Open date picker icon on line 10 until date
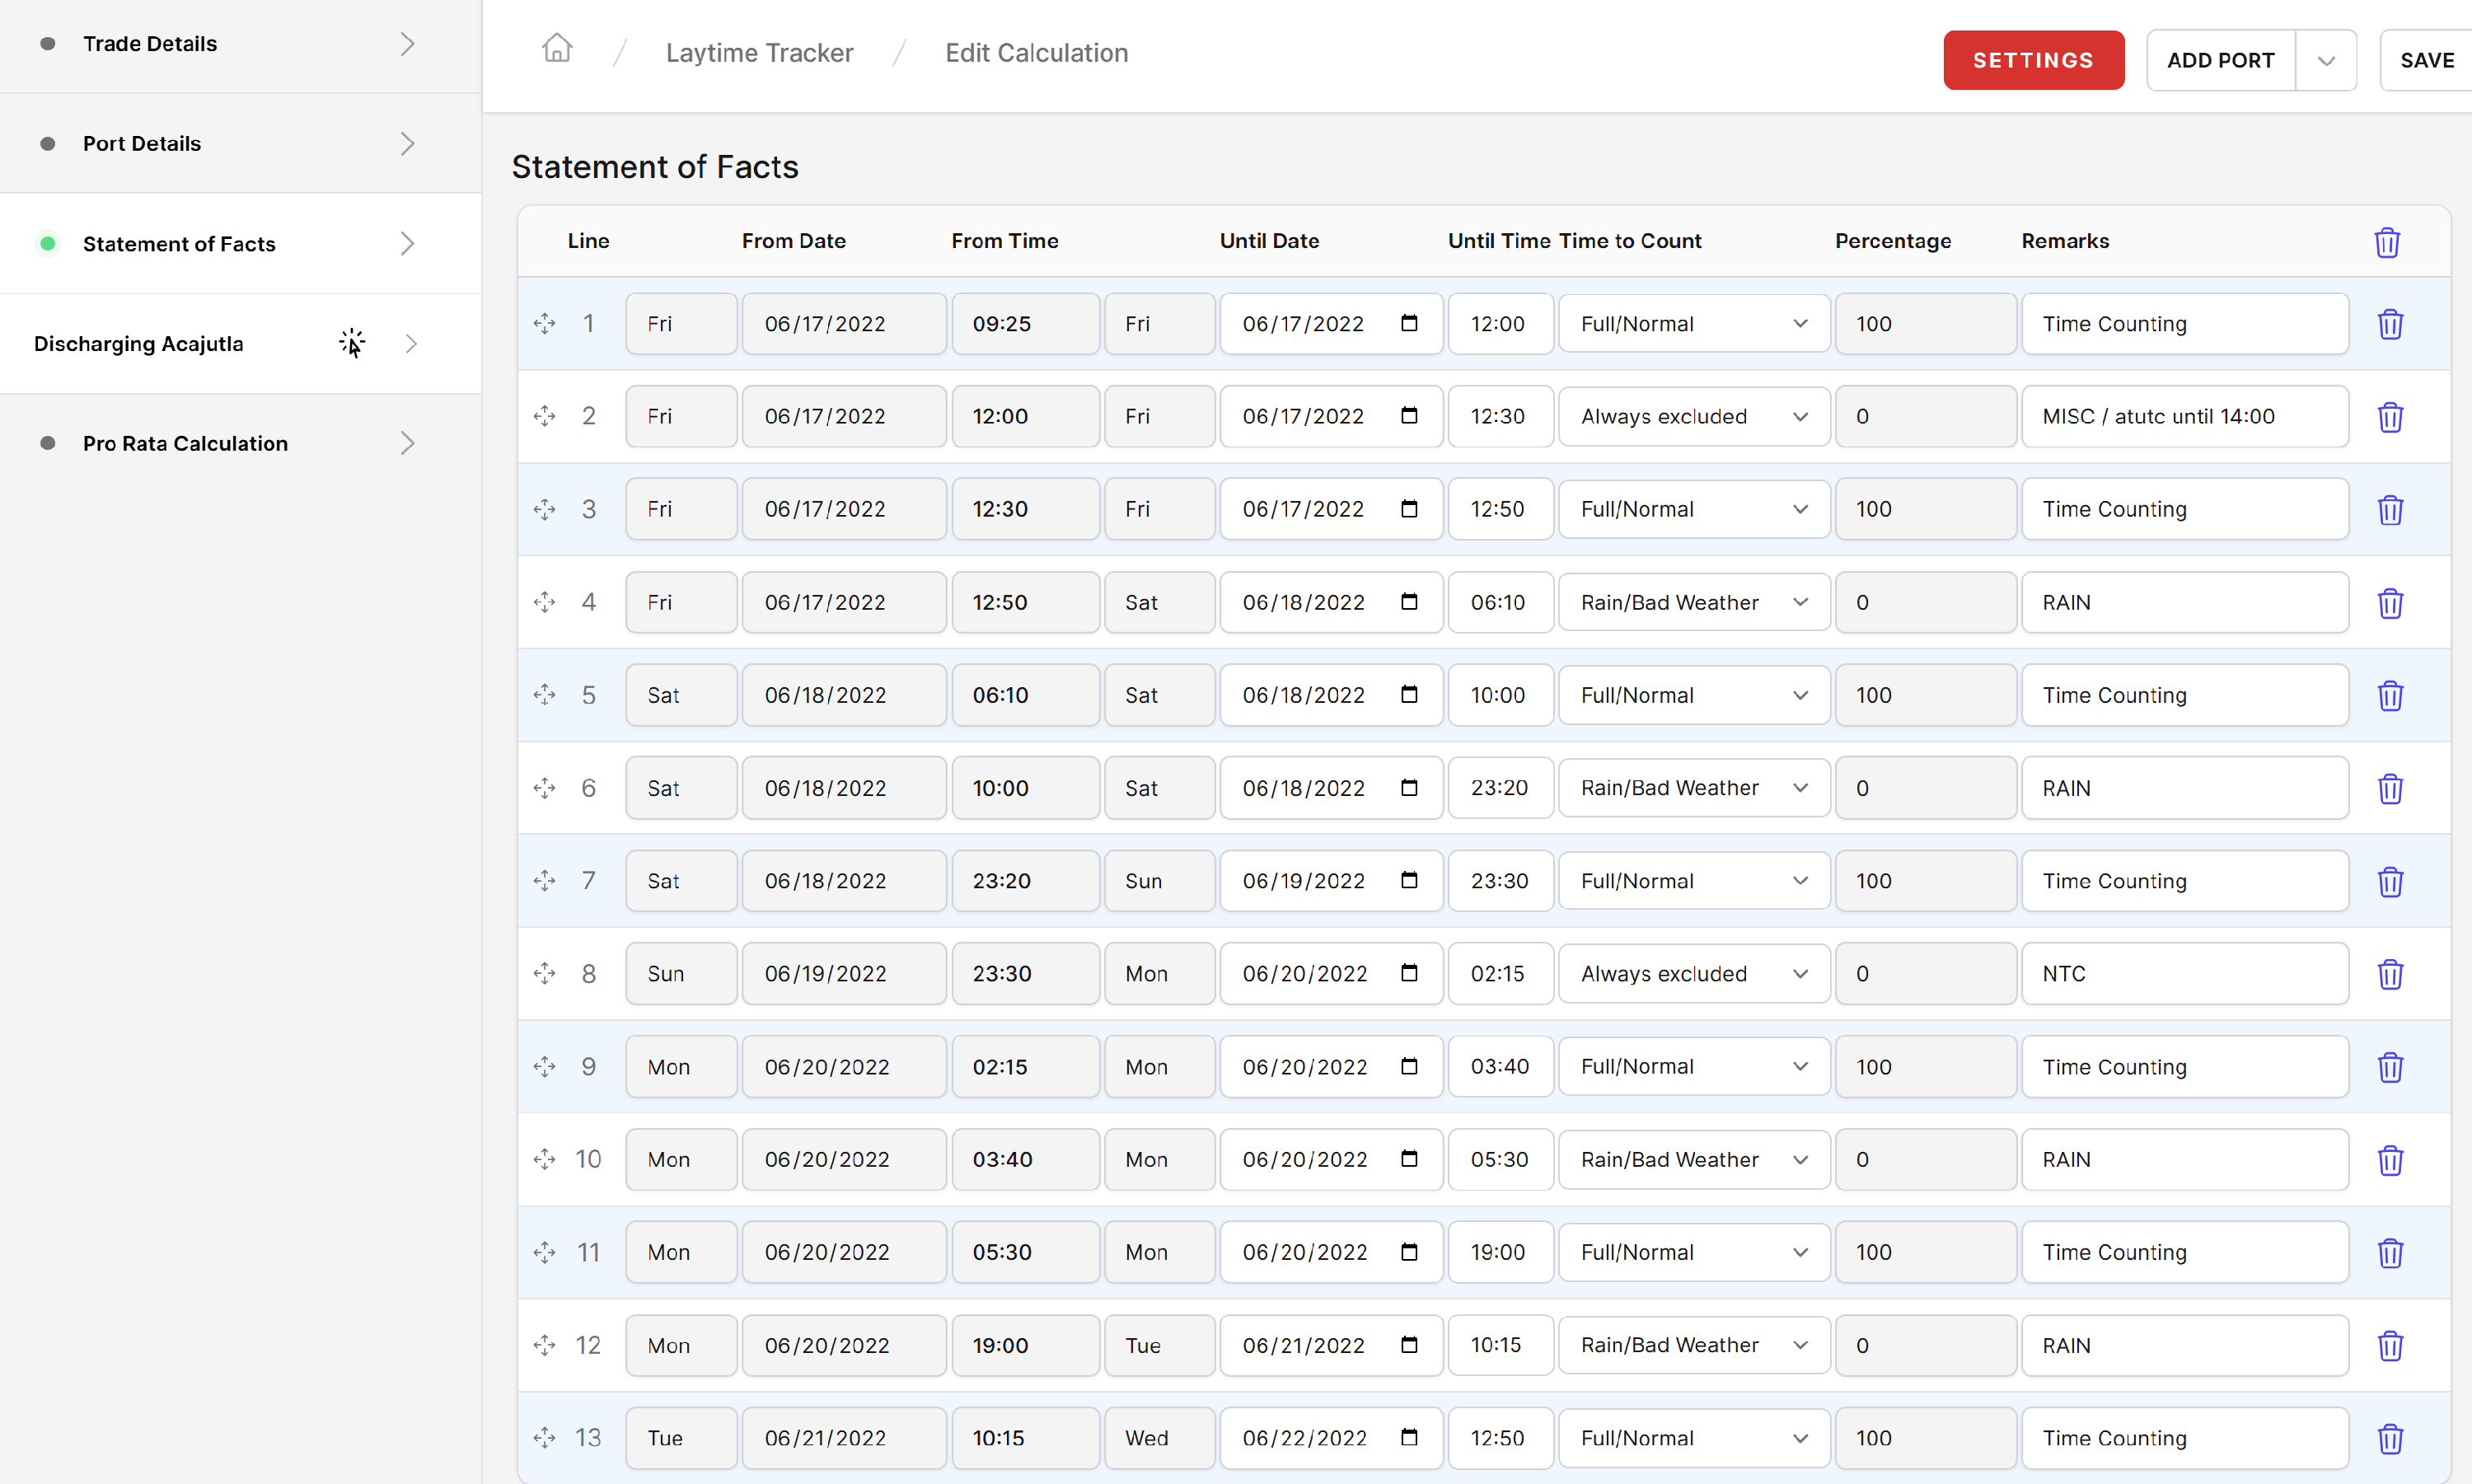Viewport: 2472px width, 1484px height. (x=1409, y=1159)
